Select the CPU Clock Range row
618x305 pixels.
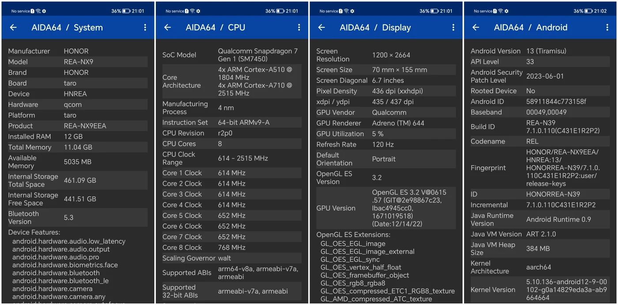tap(232, 158)
